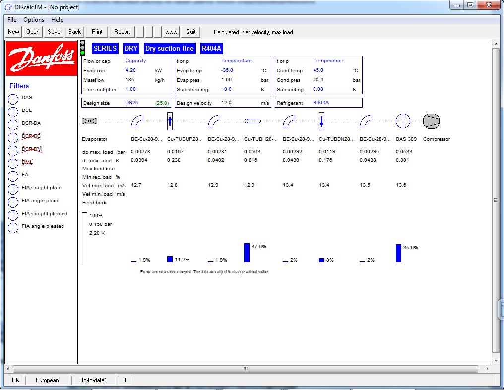This screenshot has height=390, width=504.
Task: Click the www toolbar button
Action: coord(171,32)
